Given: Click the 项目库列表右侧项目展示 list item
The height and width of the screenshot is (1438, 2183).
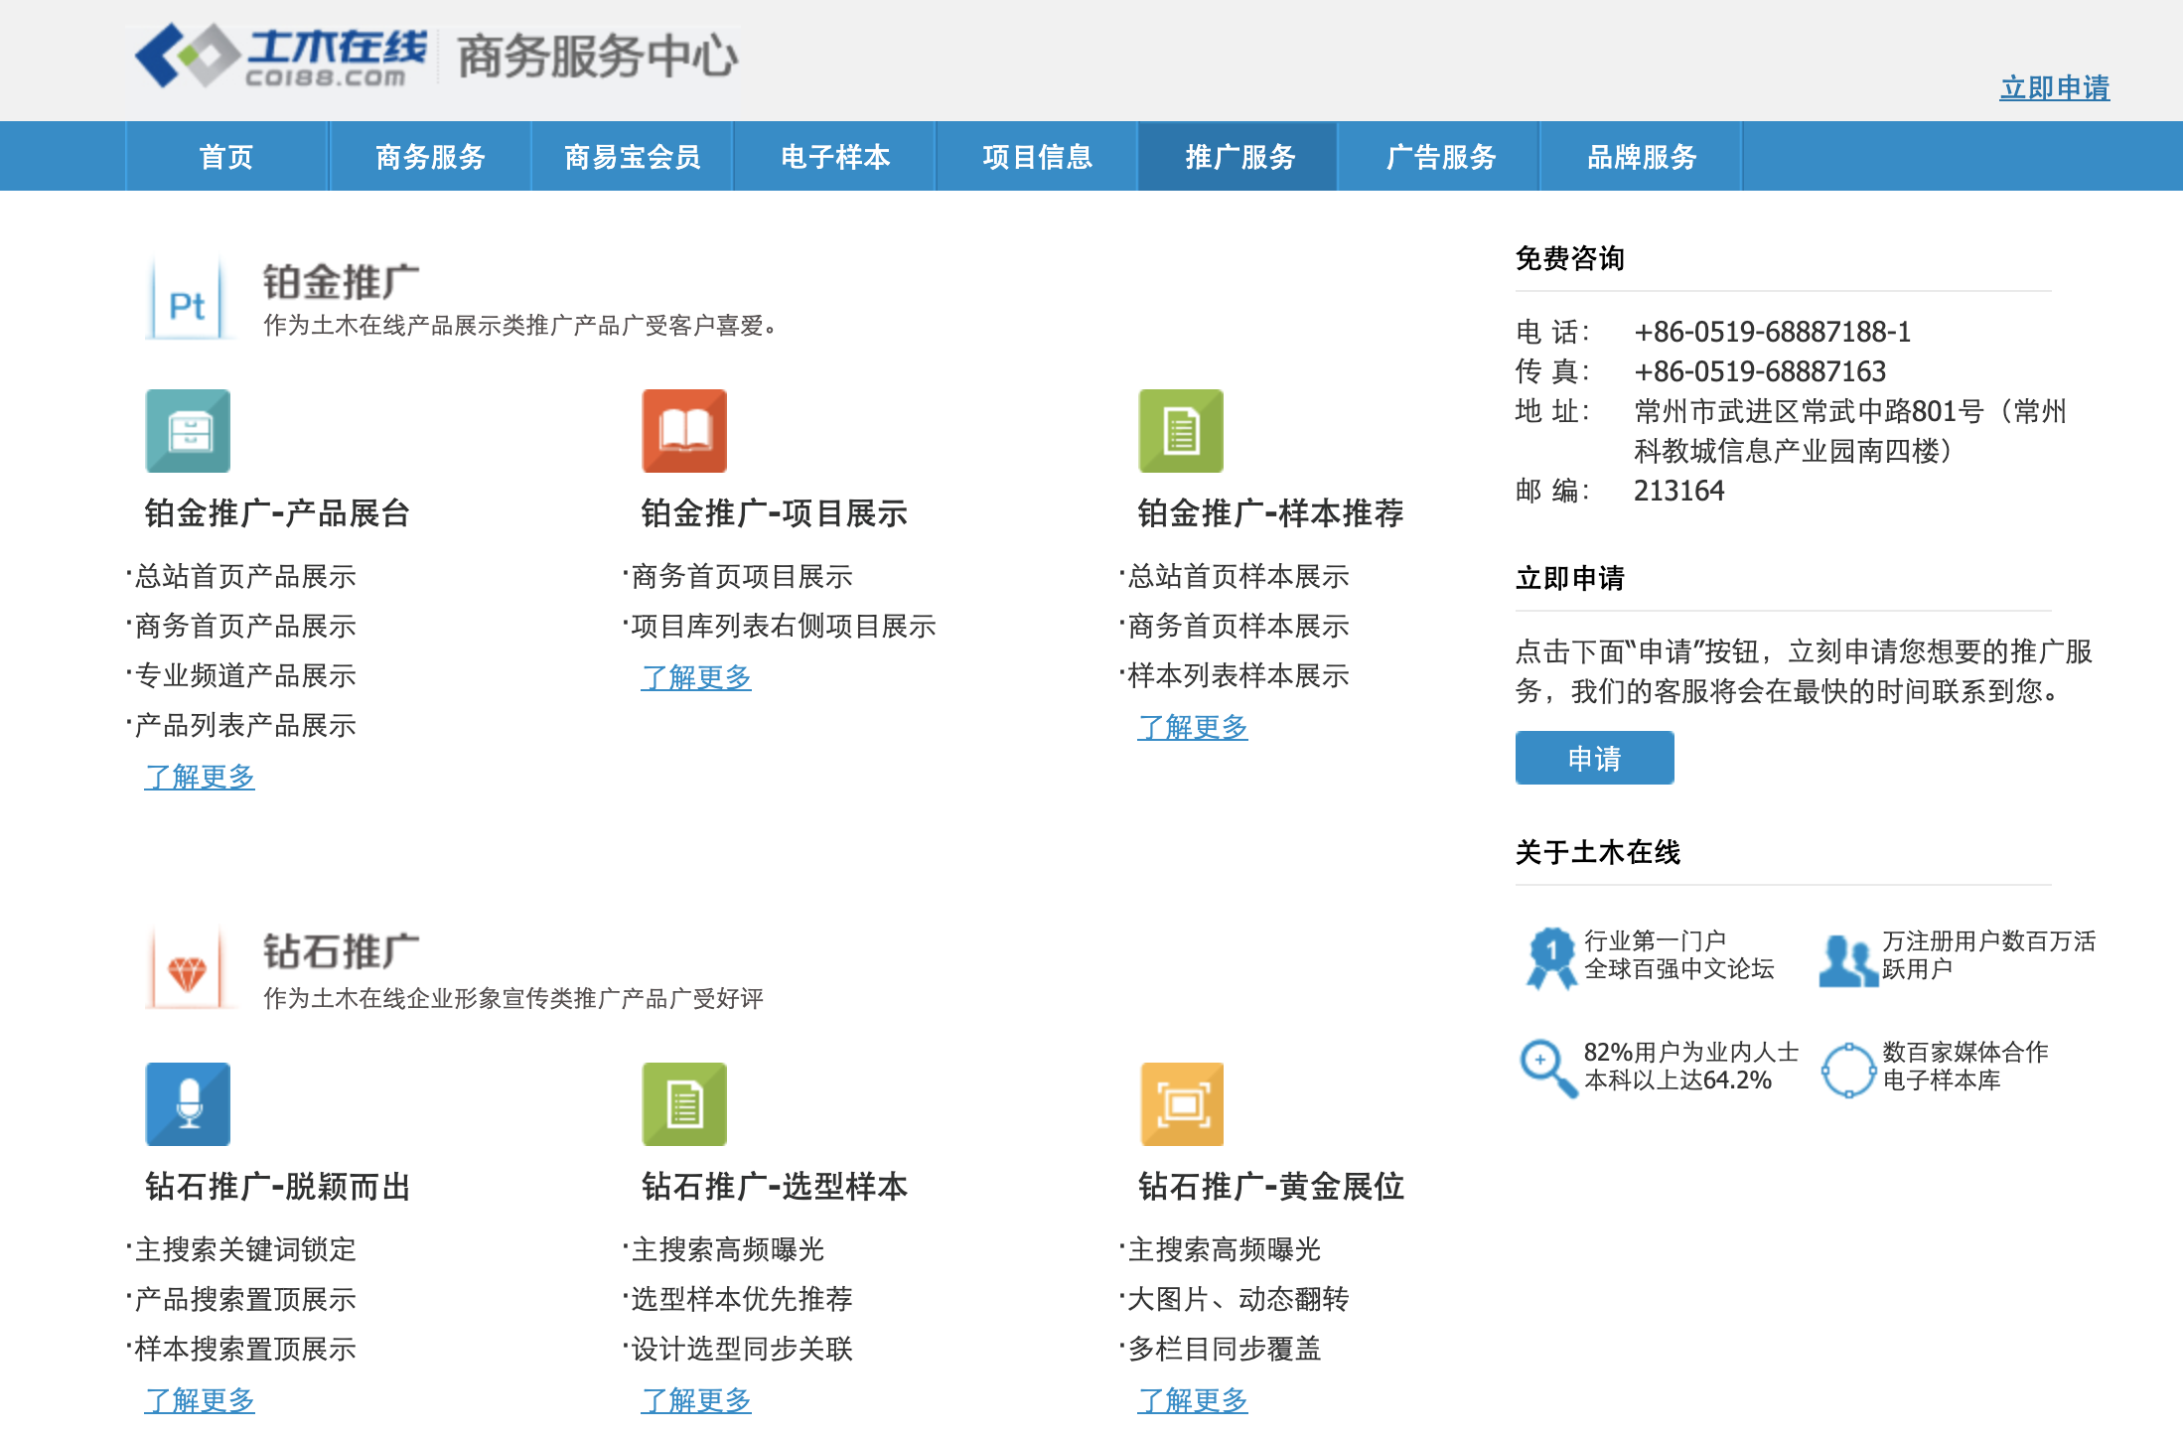Looking at the screenshot, I should (780, 626).
